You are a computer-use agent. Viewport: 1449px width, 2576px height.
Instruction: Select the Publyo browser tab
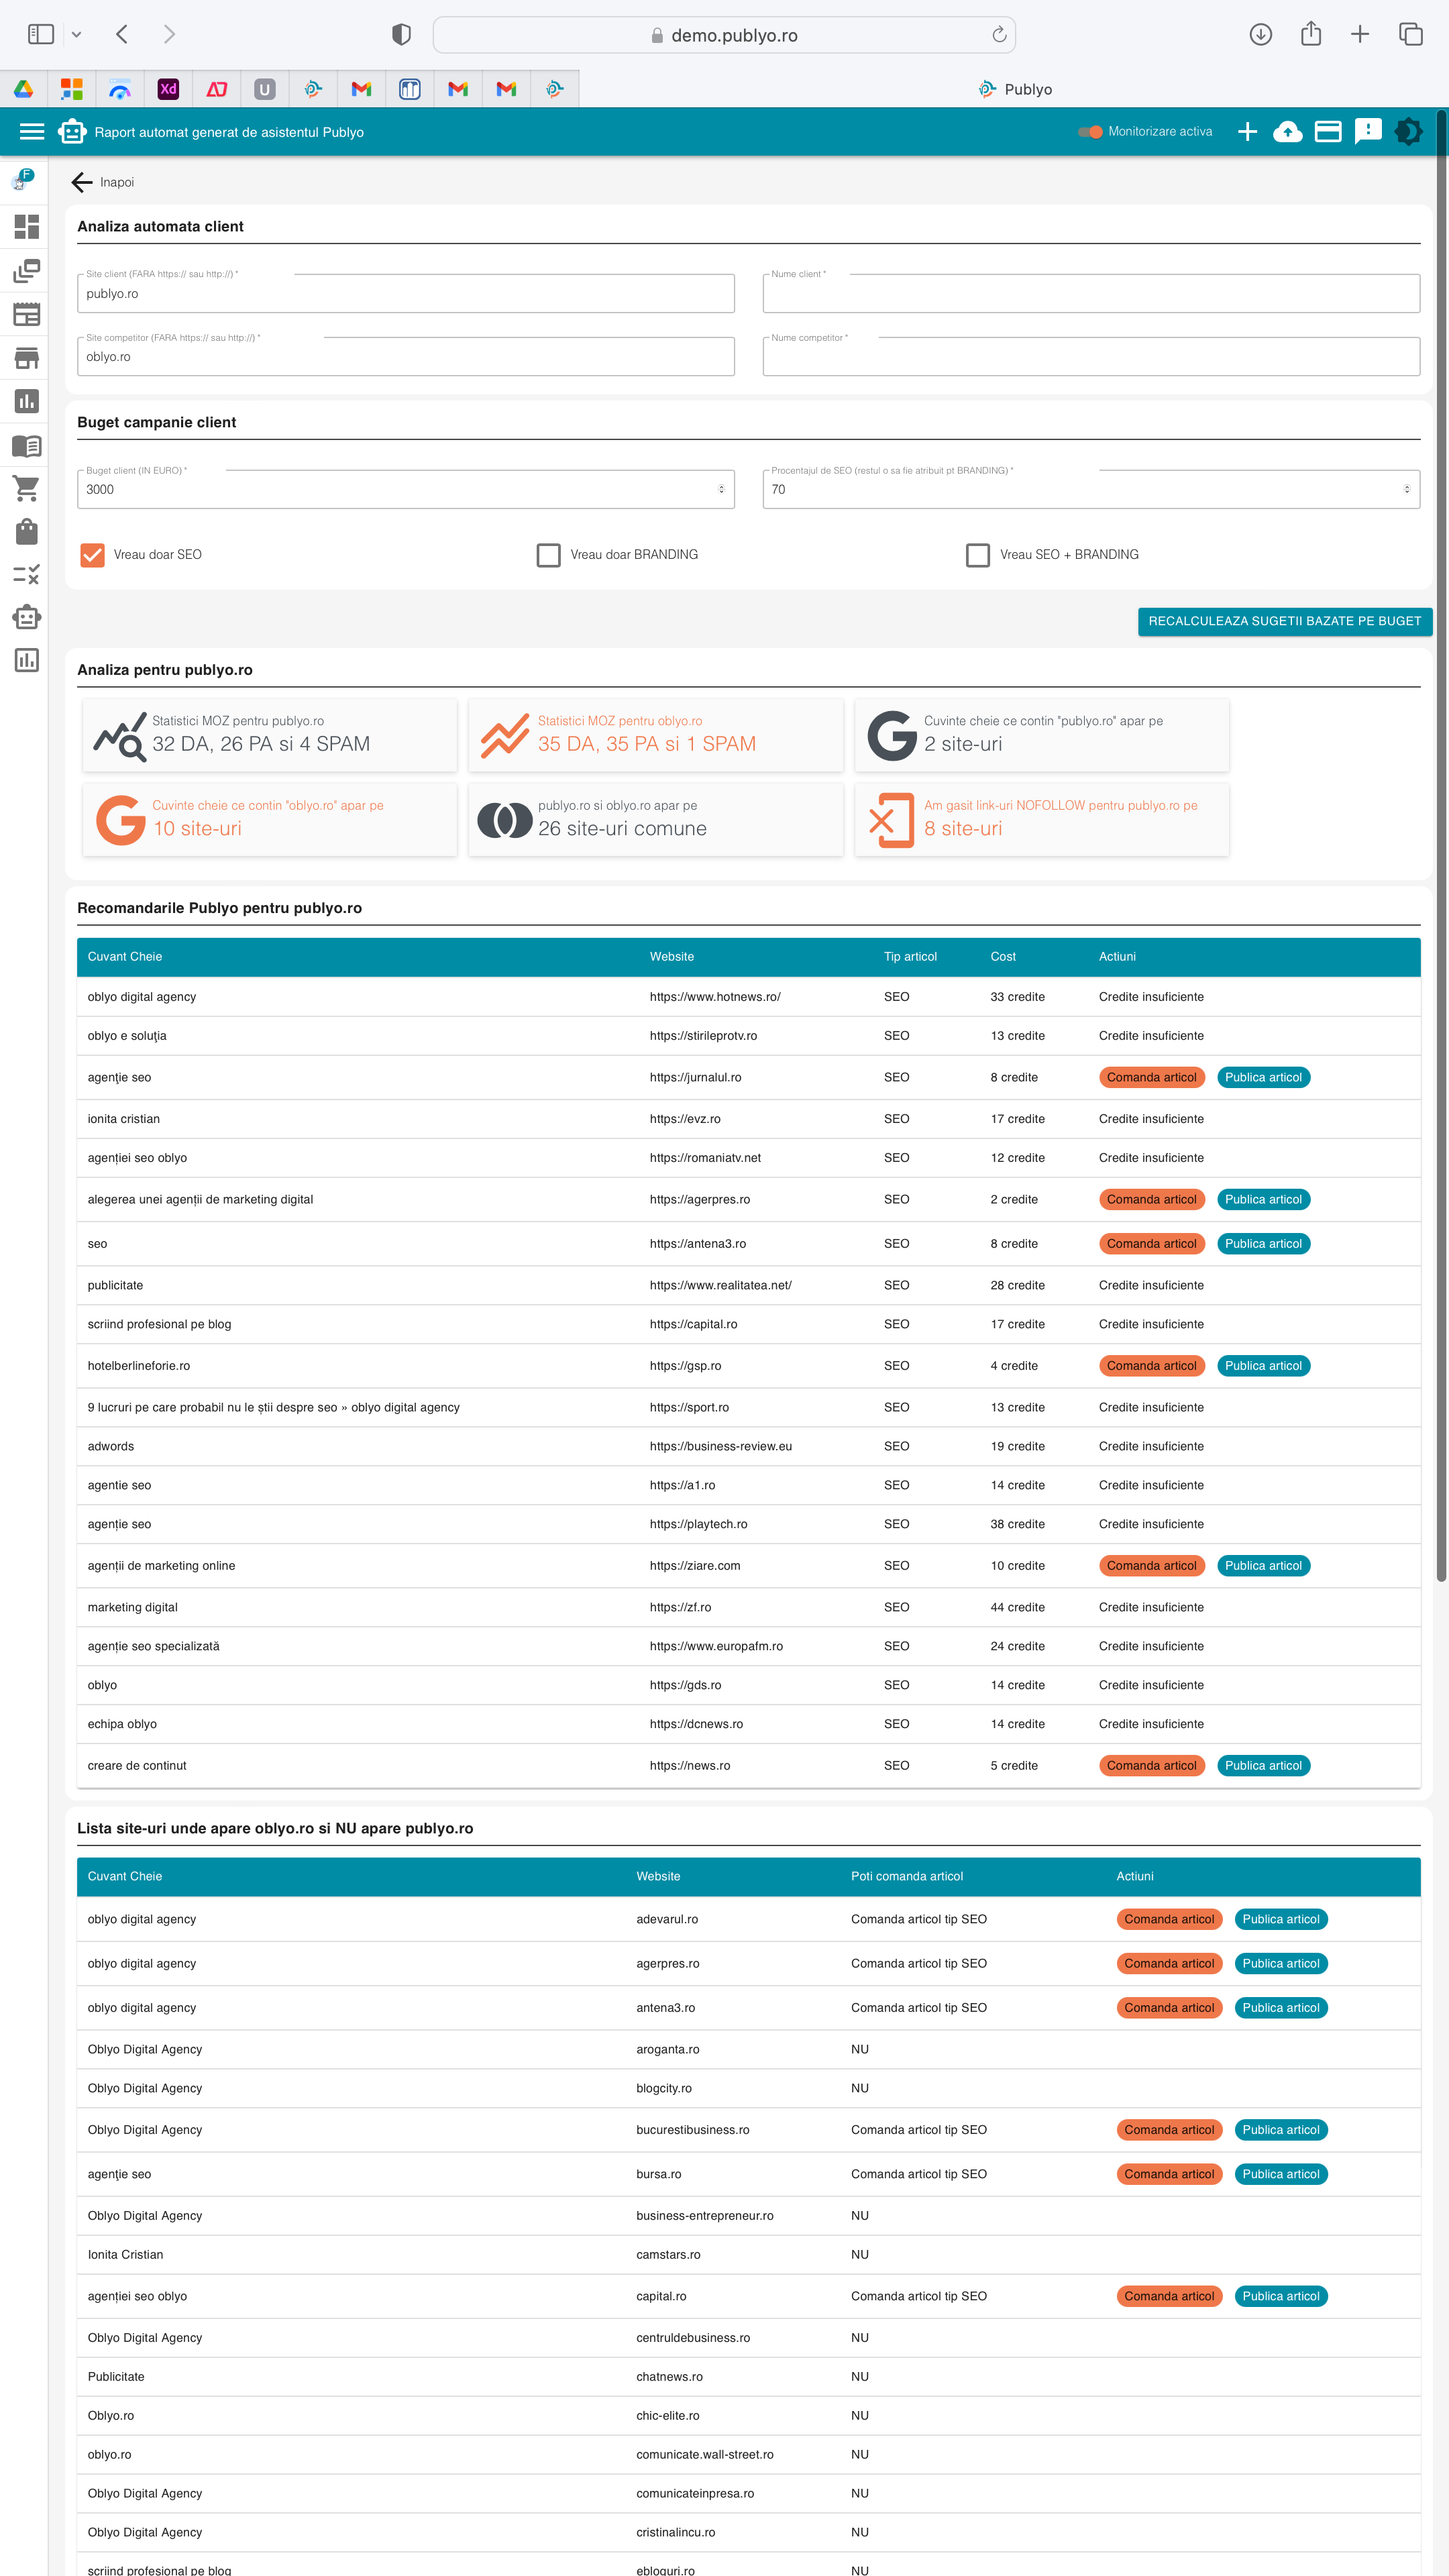pyautogui.click(x=1014, y=89)
